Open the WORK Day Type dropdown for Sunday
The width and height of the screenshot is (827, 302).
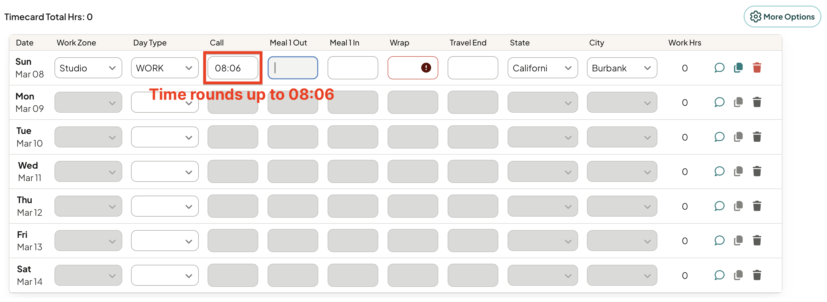pyautogui.click(x=165, y=68)
